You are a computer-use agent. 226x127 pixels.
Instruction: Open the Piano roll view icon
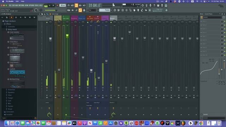[119, 10]
